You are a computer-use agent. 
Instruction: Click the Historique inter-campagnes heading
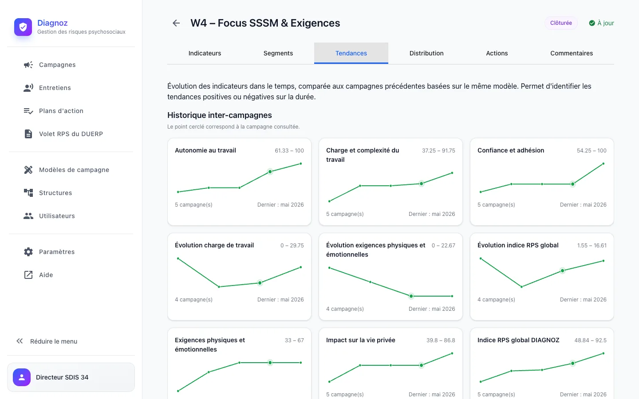pyautogui.click(x=220, y=115)
